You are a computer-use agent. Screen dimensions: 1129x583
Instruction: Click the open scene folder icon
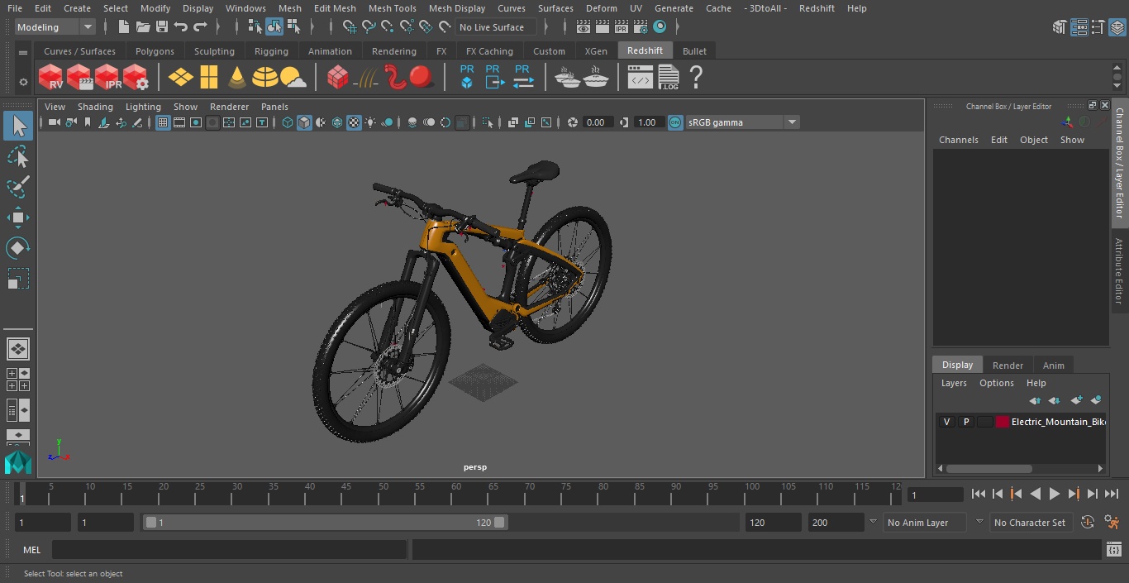tap(143, 27)
